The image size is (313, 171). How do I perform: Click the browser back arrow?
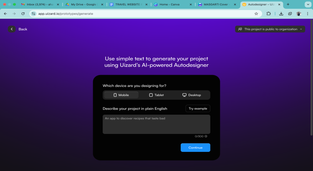pos(5,14)
